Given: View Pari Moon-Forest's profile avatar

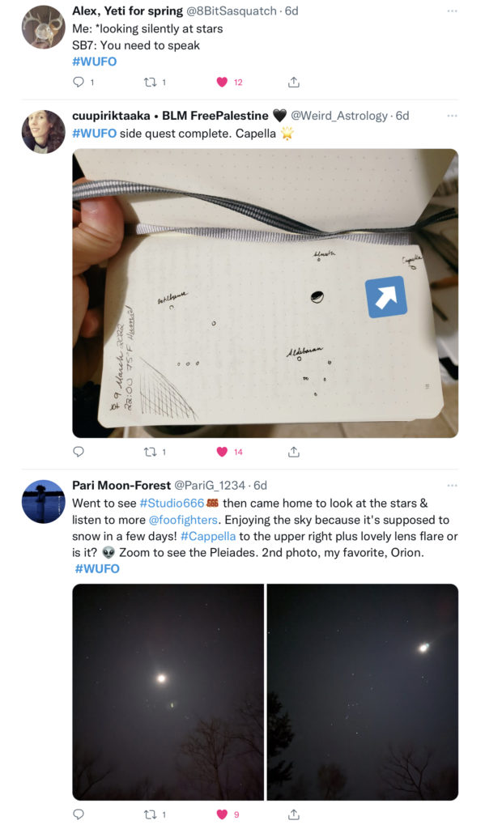Looking at the screenshot, I should [44, 501].
